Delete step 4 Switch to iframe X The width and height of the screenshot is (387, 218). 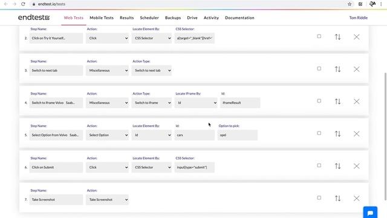[x=356, y=101]
